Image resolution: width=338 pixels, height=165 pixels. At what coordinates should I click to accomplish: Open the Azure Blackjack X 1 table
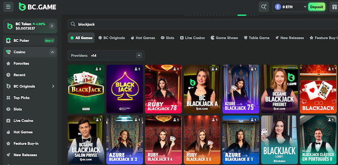(241, 140)
